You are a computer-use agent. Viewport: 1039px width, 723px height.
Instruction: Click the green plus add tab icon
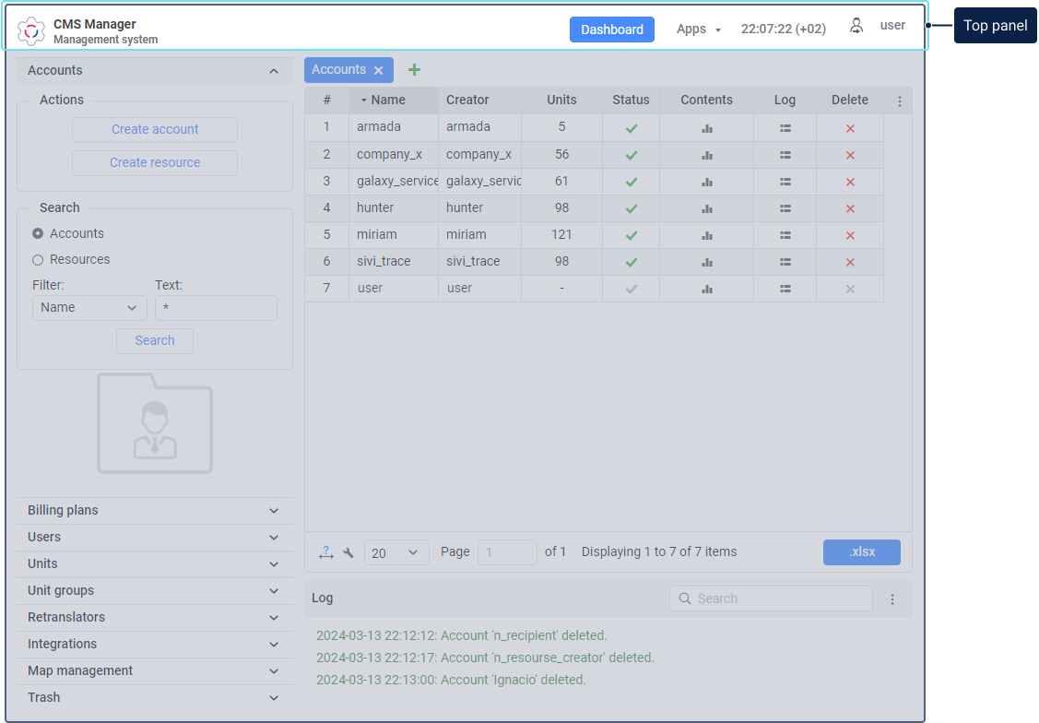(415, 70)
